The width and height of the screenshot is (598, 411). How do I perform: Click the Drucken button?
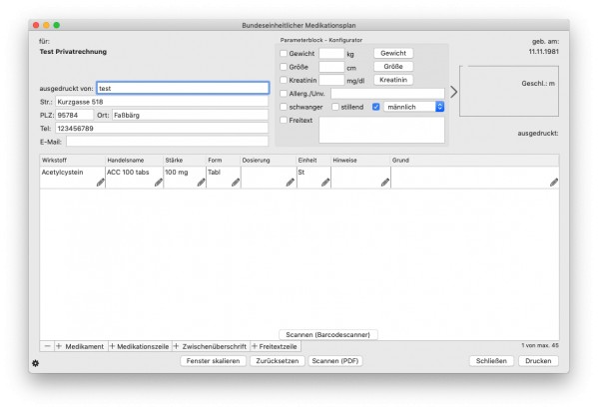coord(538,361)
